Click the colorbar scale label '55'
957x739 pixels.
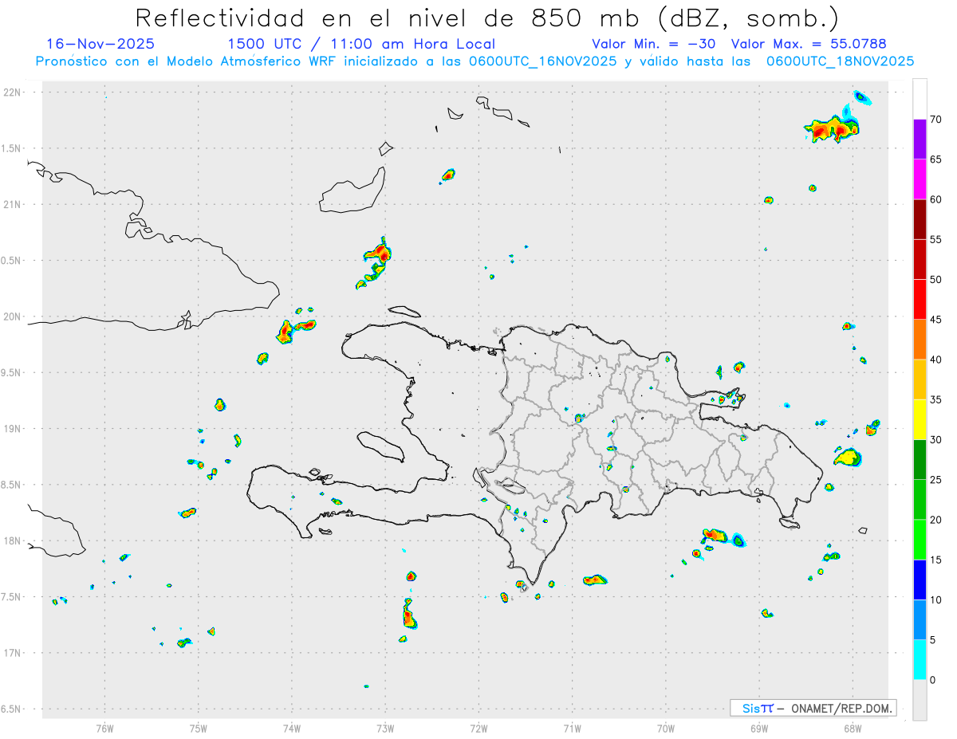[x=937, y=239]
